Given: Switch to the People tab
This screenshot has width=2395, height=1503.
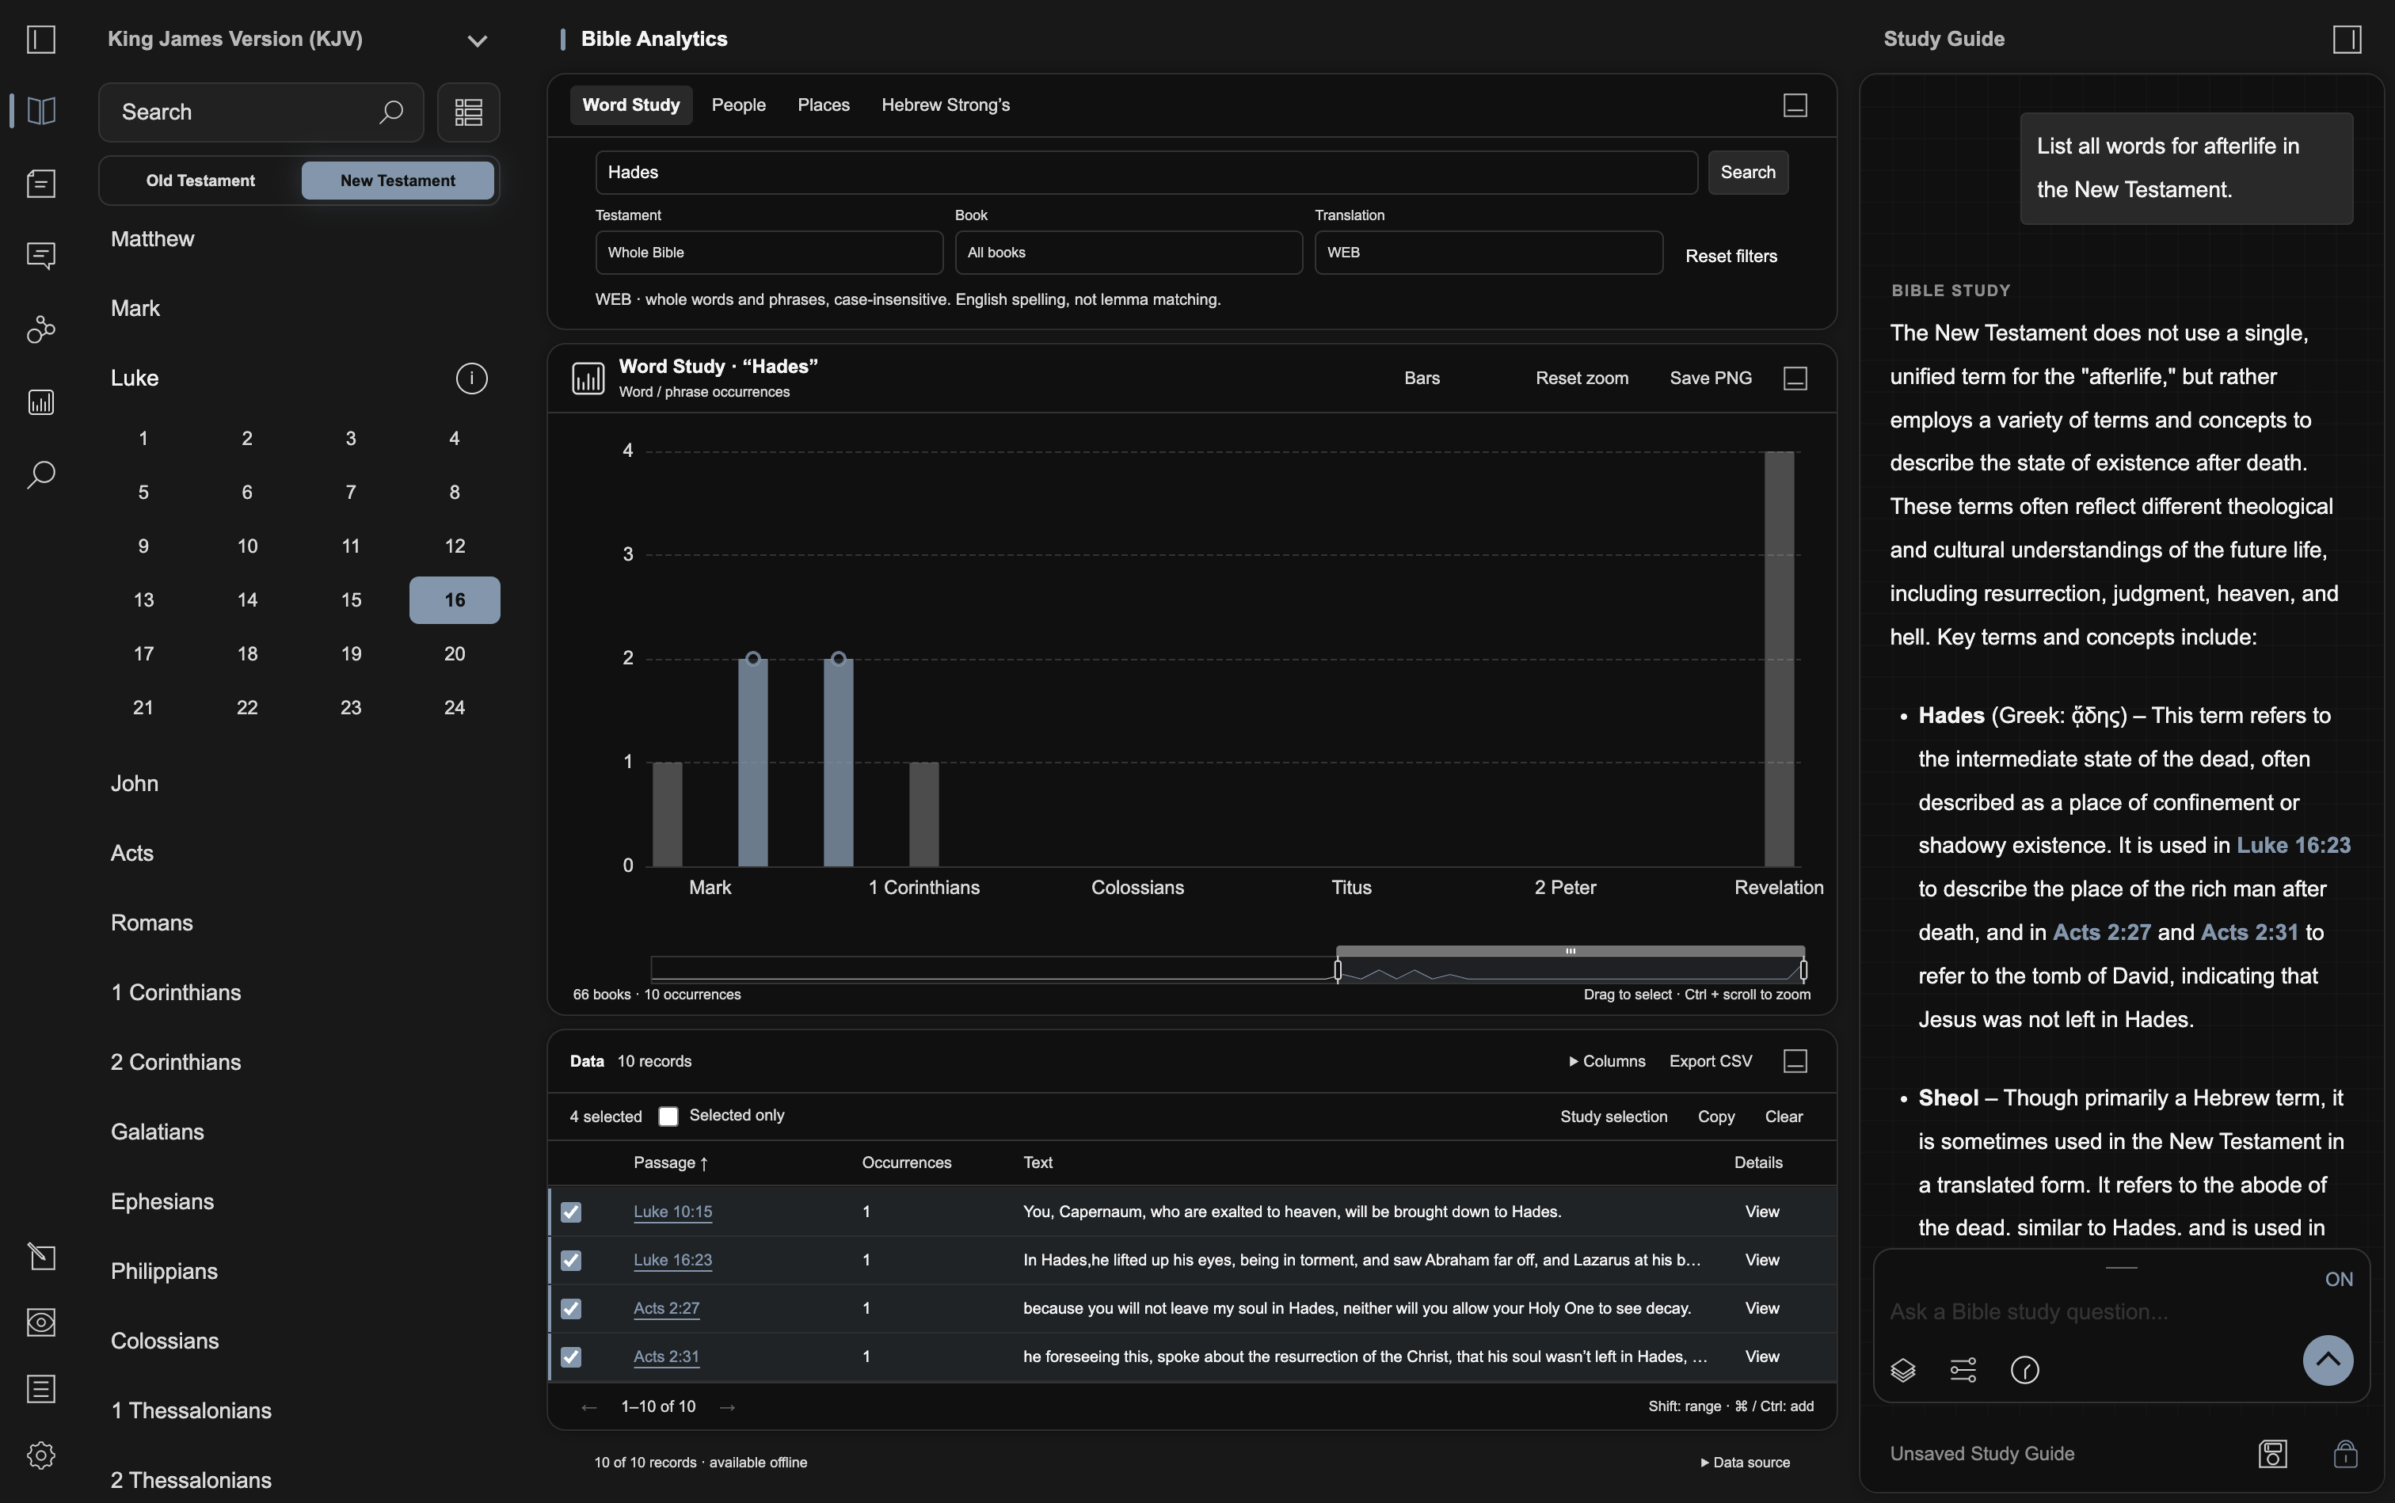Looking at the screenshot, I should (x=739, y=105).
